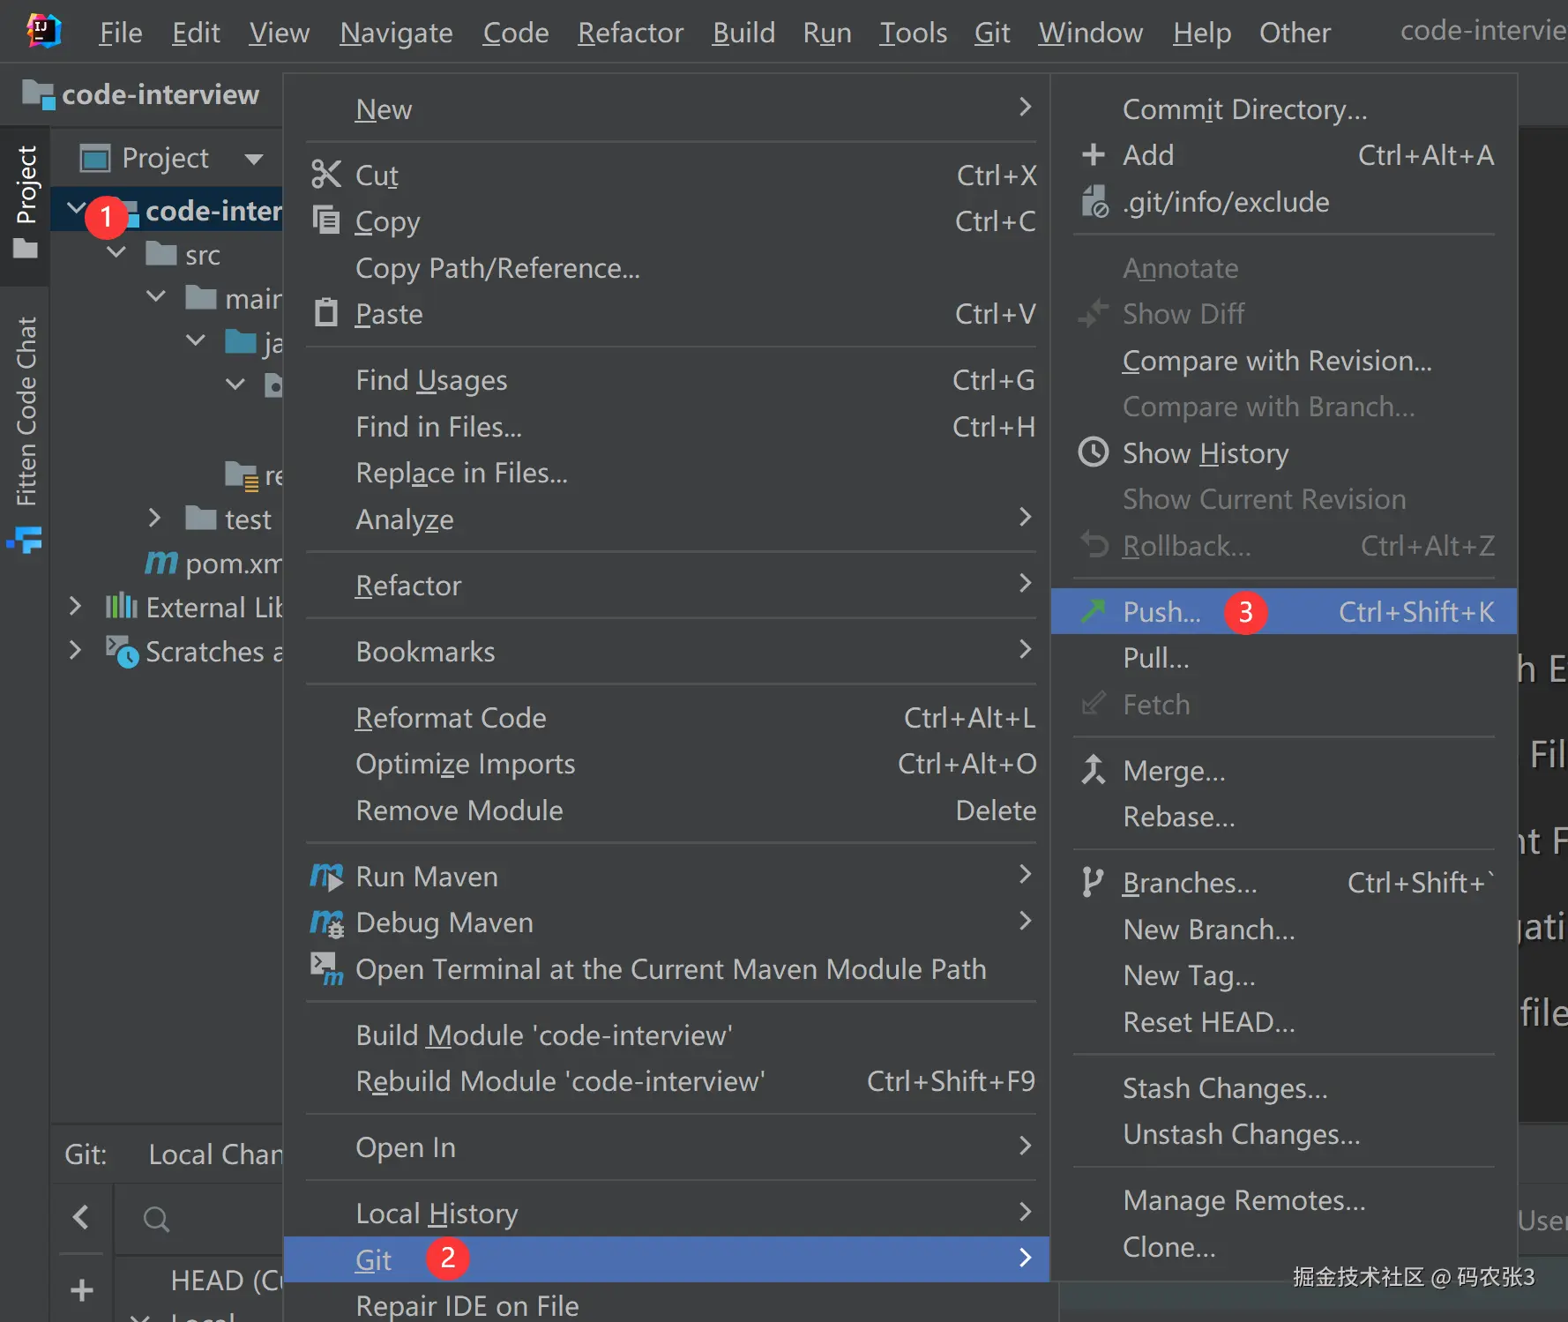
Task: Choose Manage Remotes... from Git submenu
Action: point(1284,1199)
